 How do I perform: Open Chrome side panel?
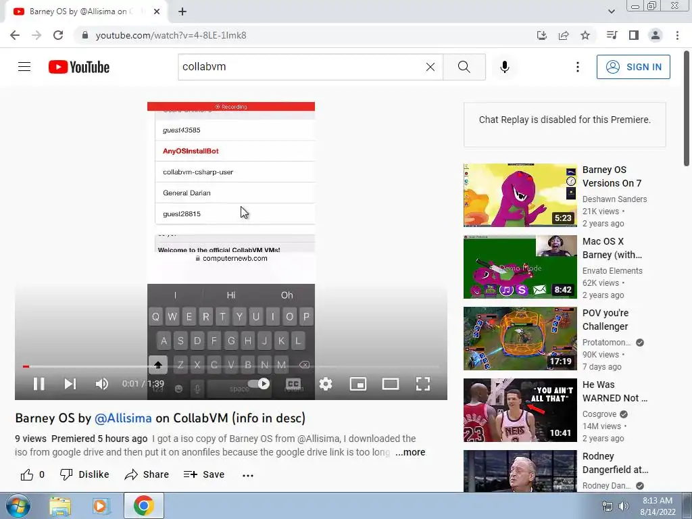[634, 35]
